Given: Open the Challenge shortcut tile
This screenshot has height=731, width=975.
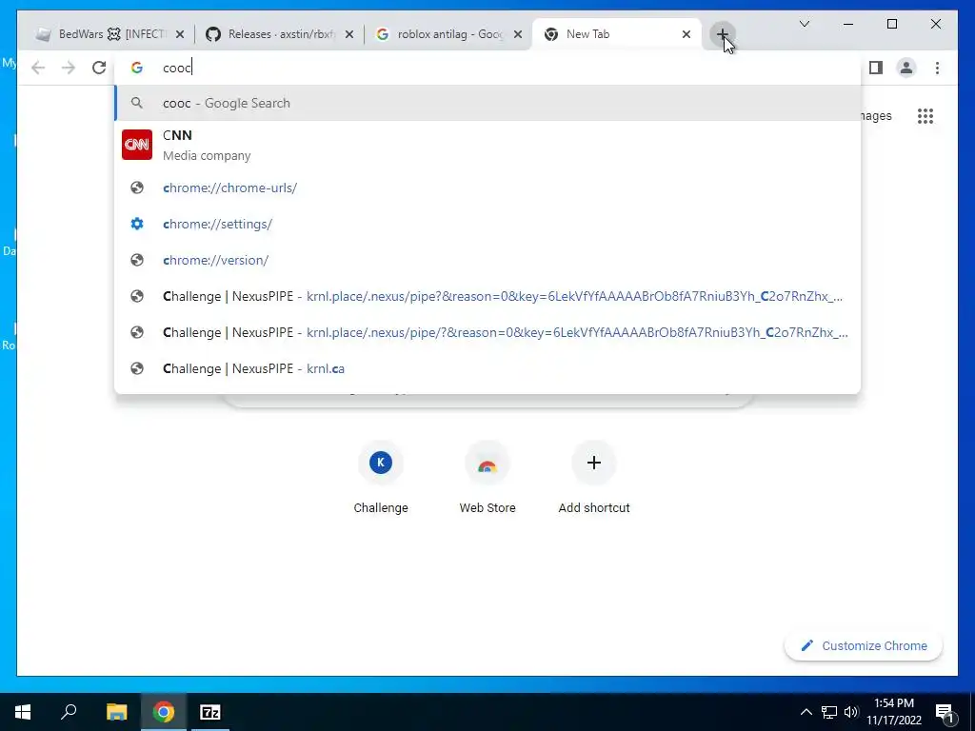Looking at the screenshot, I should coord(381,478).
